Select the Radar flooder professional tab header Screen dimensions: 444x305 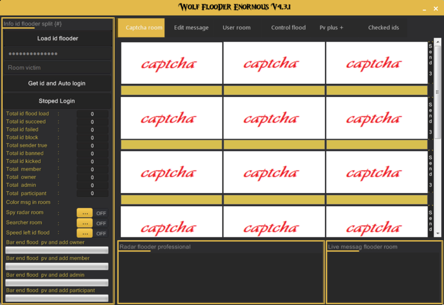click(155, 247)
